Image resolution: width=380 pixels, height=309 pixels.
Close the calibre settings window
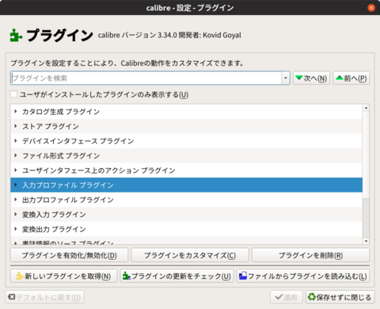371,8
